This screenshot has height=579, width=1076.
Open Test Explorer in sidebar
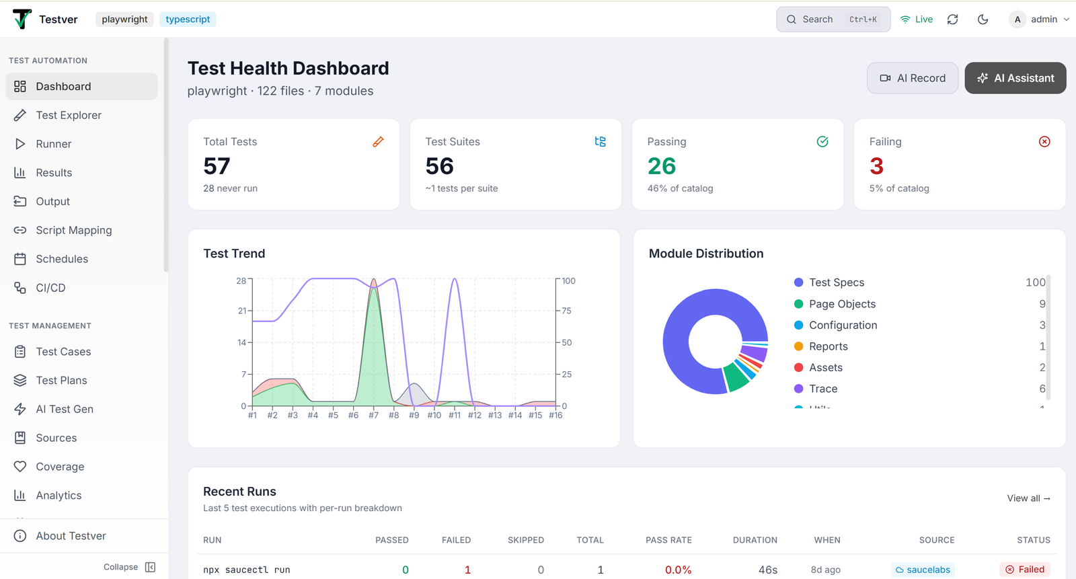pyautogui.click(x=82, y=115)
